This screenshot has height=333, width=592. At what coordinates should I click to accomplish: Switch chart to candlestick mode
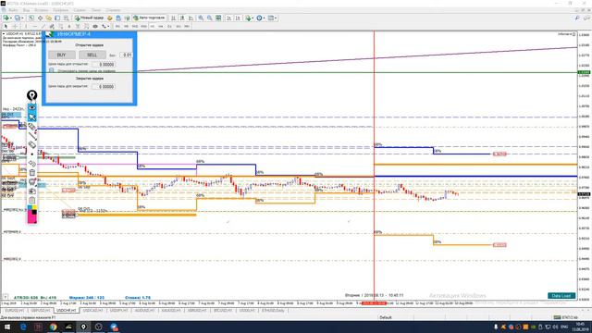pos(182,18)
